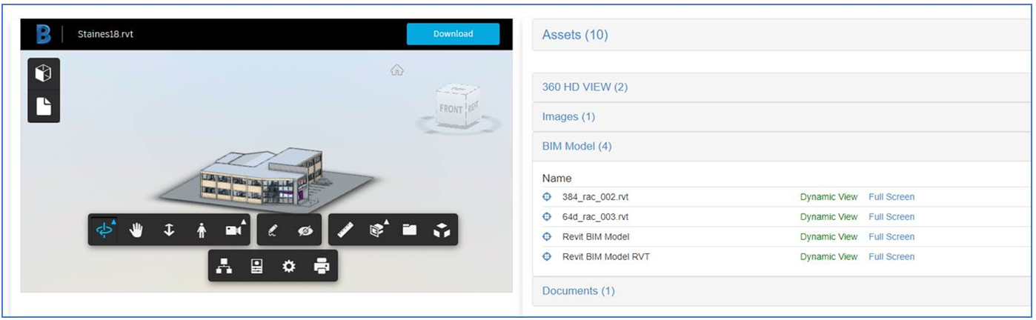
Task: Open the Markup pencil tool
Action: pyautogui.click(x=272, y=230)
